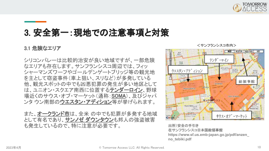Click the Tomorrow Access logo

click(250, 8)
